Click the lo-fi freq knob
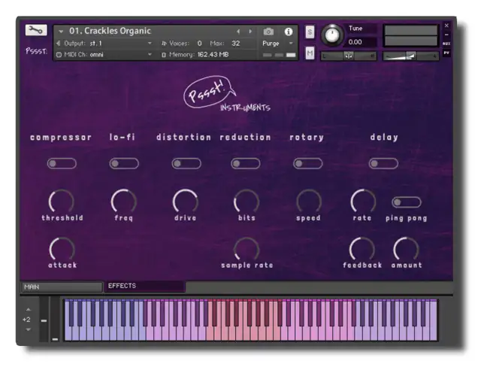 124,202
